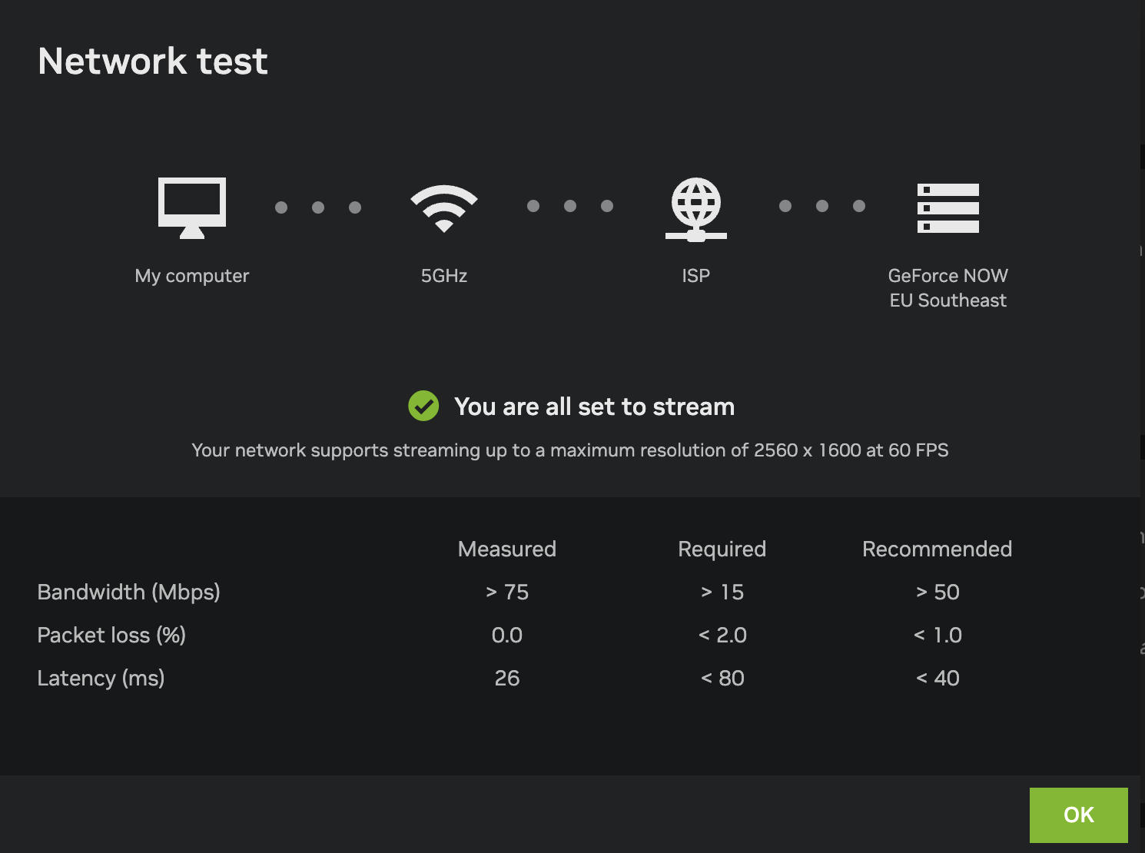1145x853 pixels.
Task: Click the Required column header
Action: 722,549
